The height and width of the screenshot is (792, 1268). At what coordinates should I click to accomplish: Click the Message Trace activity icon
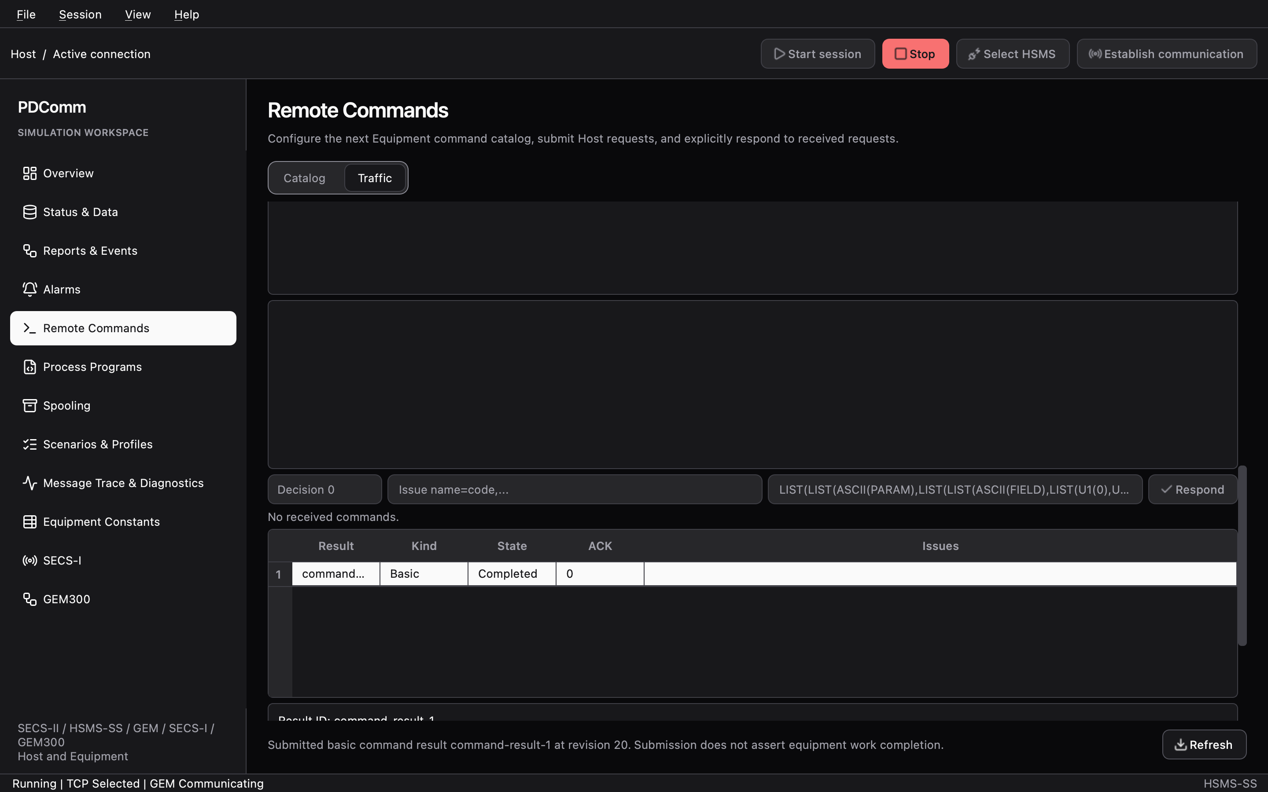pyautogui.click(x=29, y=484)
